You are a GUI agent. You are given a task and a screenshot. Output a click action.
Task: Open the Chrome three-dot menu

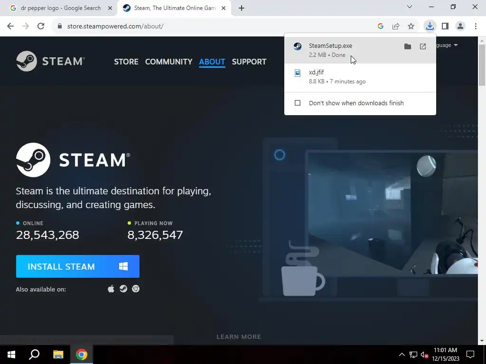[x=476, y=27]
